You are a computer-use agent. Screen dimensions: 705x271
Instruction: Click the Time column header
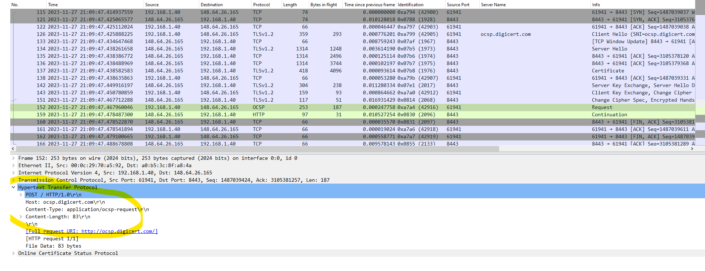click(x=53, y=5)
